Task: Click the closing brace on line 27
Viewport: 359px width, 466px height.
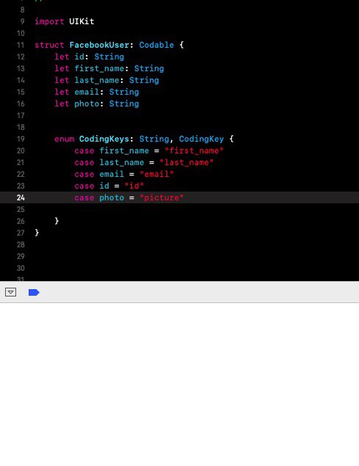Action: (x=37, y=233)
